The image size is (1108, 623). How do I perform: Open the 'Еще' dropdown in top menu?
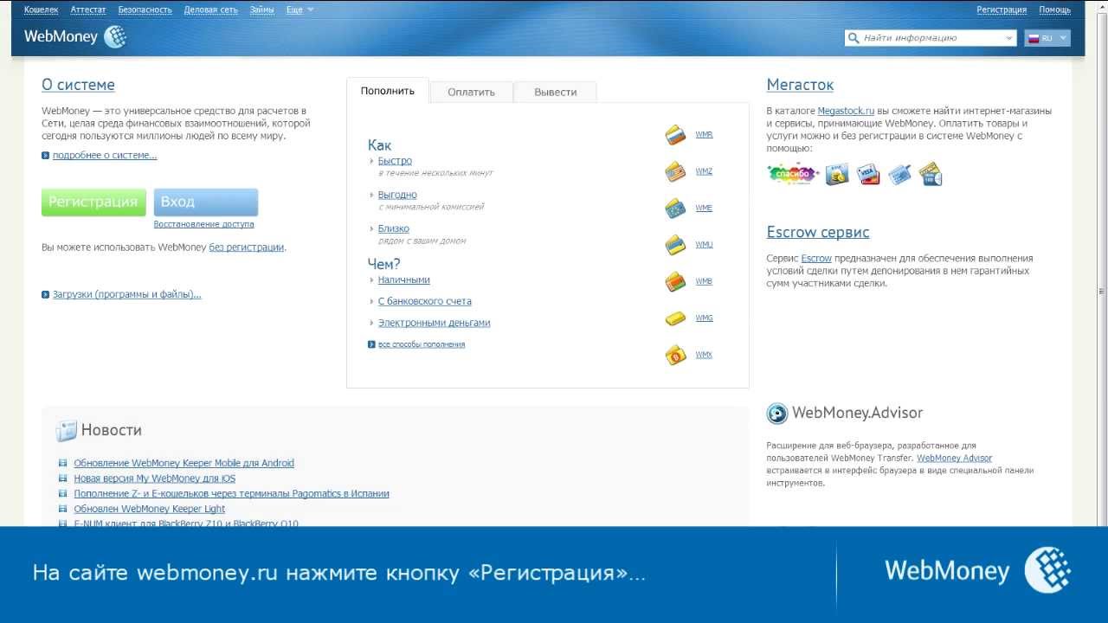pos(300,10)
